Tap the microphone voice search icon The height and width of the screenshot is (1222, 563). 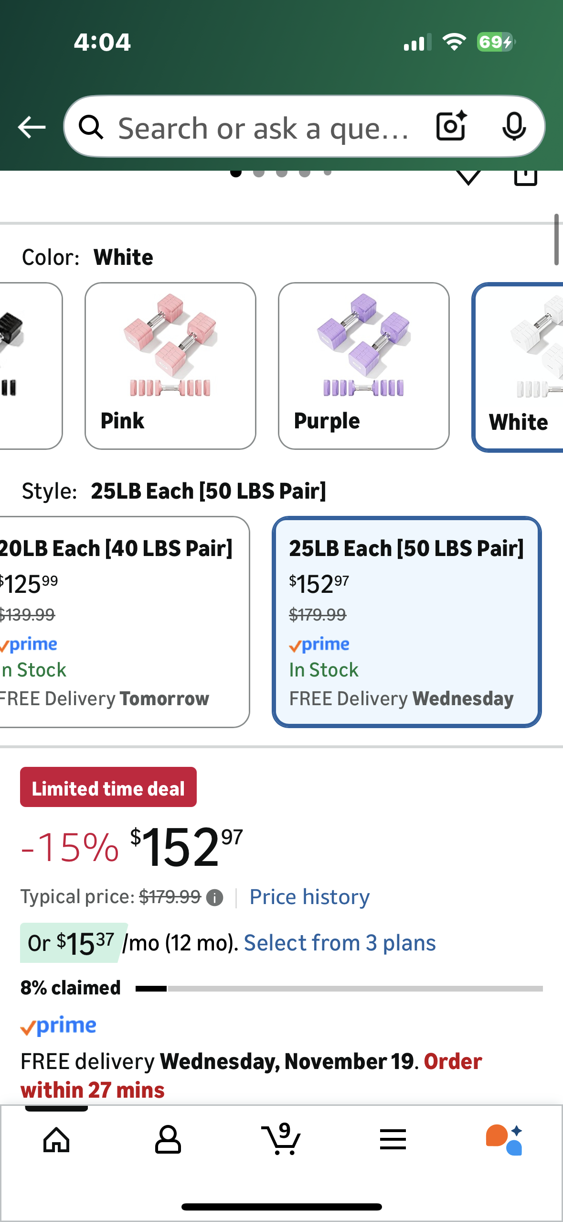(x=514, y=127)
